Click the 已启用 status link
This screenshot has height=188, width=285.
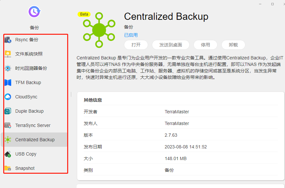130,34
